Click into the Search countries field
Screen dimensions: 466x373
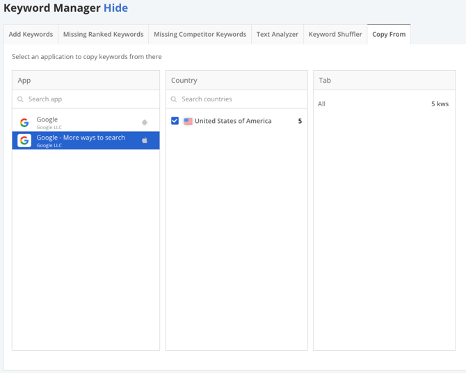coord(240,99)
